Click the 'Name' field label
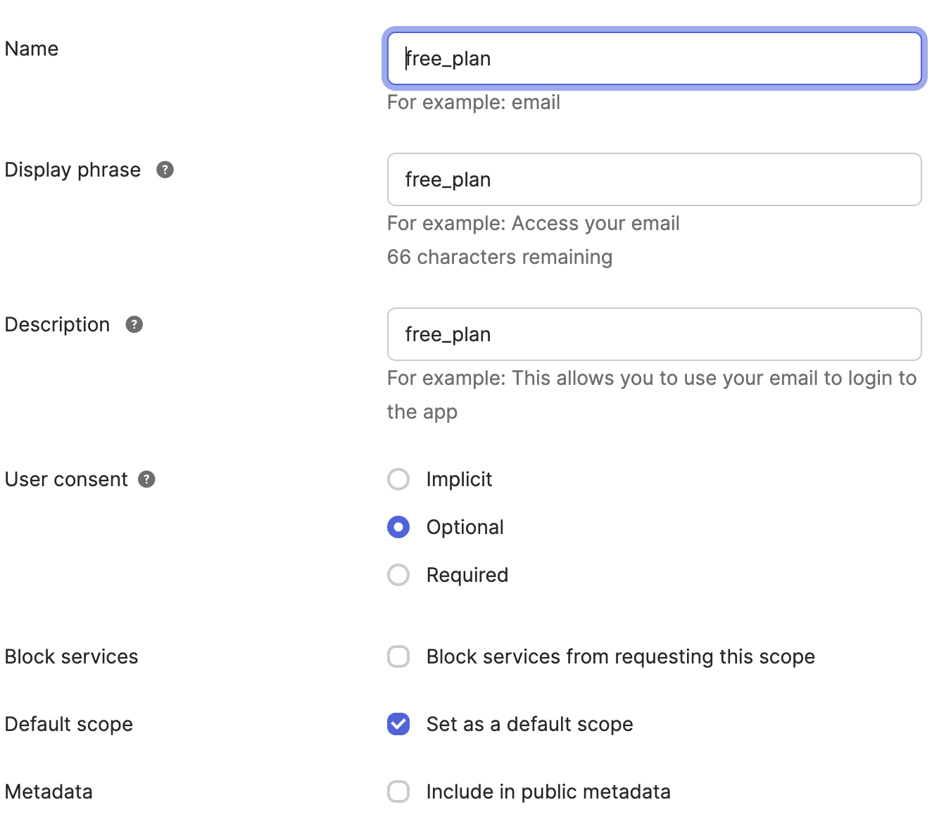The height and width of the screenshot is (826, 939). (32, 49)
